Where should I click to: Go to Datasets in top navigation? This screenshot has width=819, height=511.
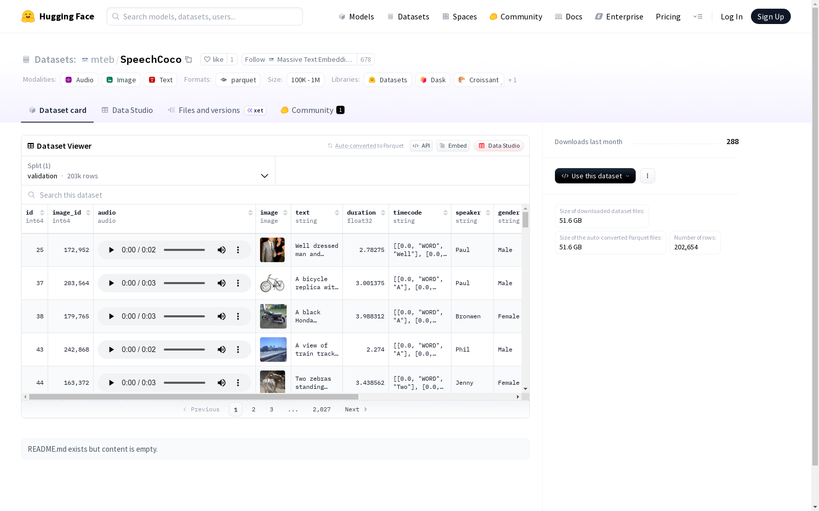click(x=408, y=16)
